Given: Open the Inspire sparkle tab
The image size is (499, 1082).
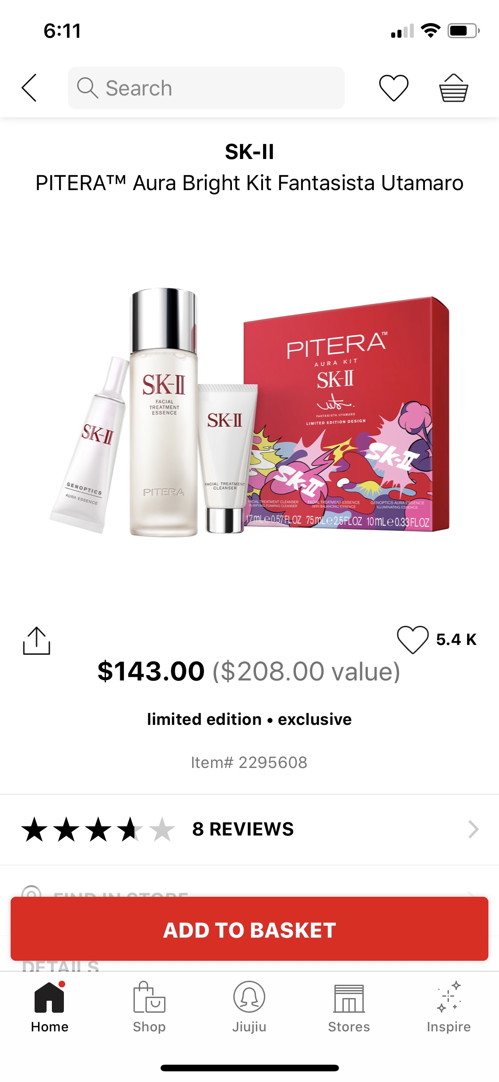Looking at the screenshot, I should click(x=448, y=1008).
